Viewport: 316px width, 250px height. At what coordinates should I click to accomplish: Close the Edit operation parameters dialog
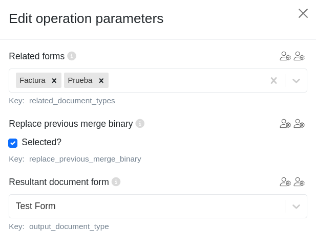coord(303,13)
